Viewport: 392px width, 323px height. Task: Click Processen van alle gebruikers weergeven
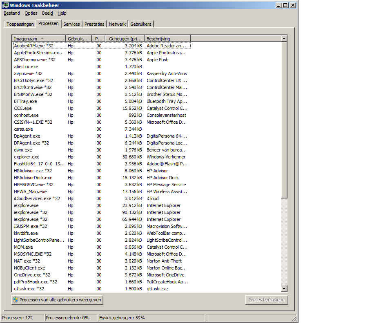click(57, 300)
